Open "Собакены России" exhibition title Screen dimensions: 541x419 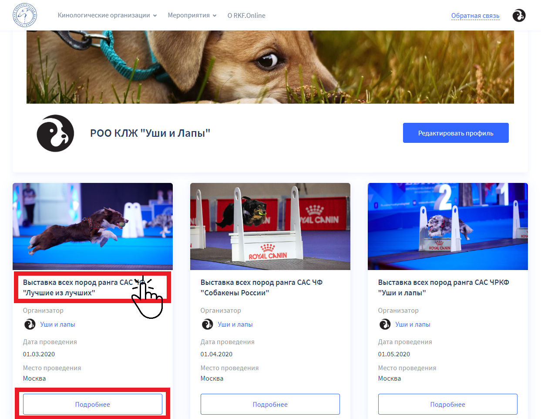(261, 287)
